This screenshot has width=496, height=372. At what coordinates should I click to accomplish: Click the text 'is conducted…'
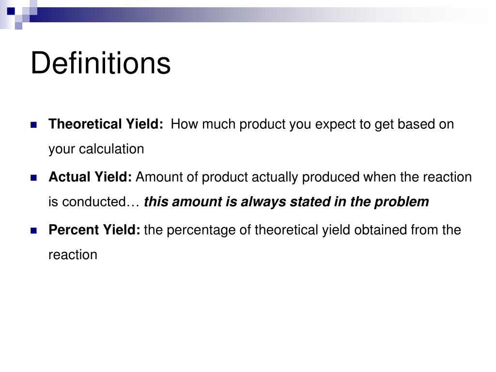94,202
